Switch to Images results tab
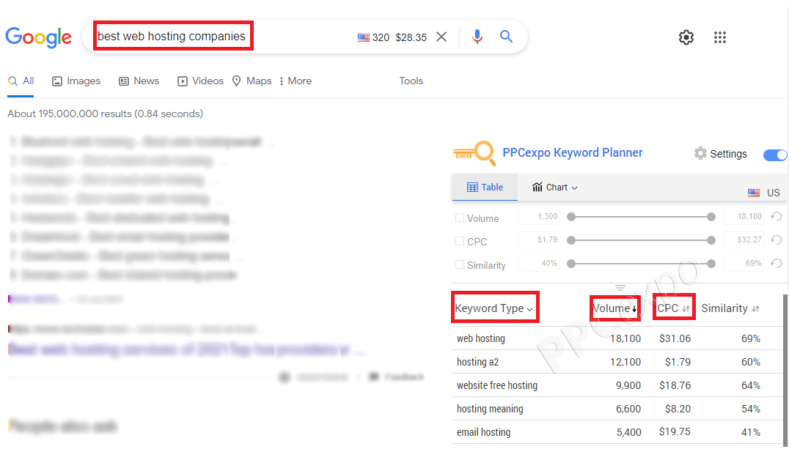Image resolution: width=789 pixels, height=460 pixels. tap(76, 81)
